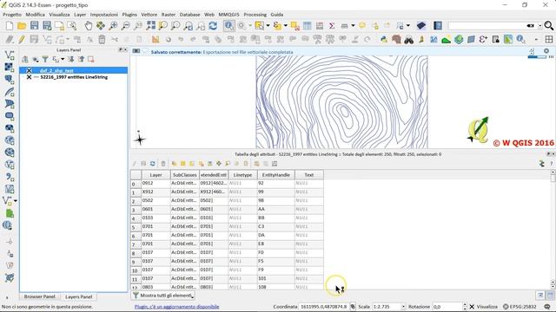Switch to the Layers Panel tab

click(79, 296)
